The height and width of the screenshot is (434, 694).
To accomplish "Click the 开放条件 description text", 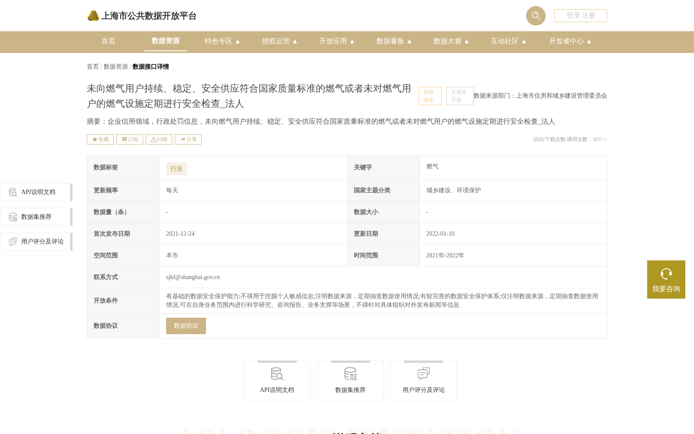I will [x=382, y=301].
